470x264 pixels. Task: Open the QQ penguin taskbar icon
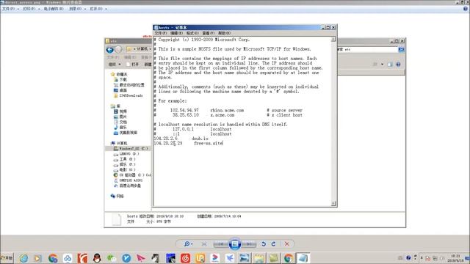97,258
